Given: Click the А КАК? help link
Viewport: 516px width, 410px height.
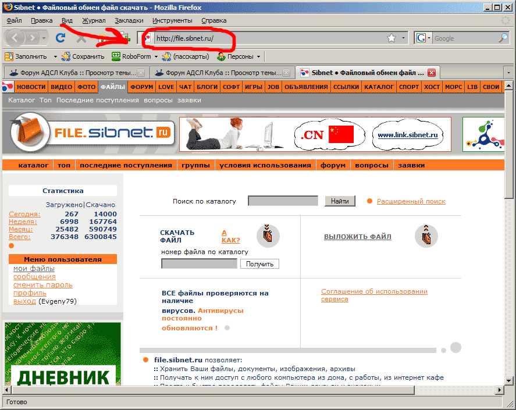Looking at the screenshot, I should click(231, 236).
